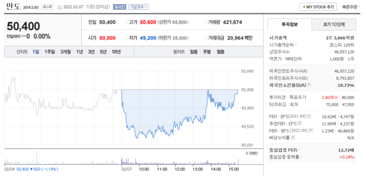Open help icon next to PBR BPS (2021.09)
This screenshot has height=176, width=365.
(311, 130)
